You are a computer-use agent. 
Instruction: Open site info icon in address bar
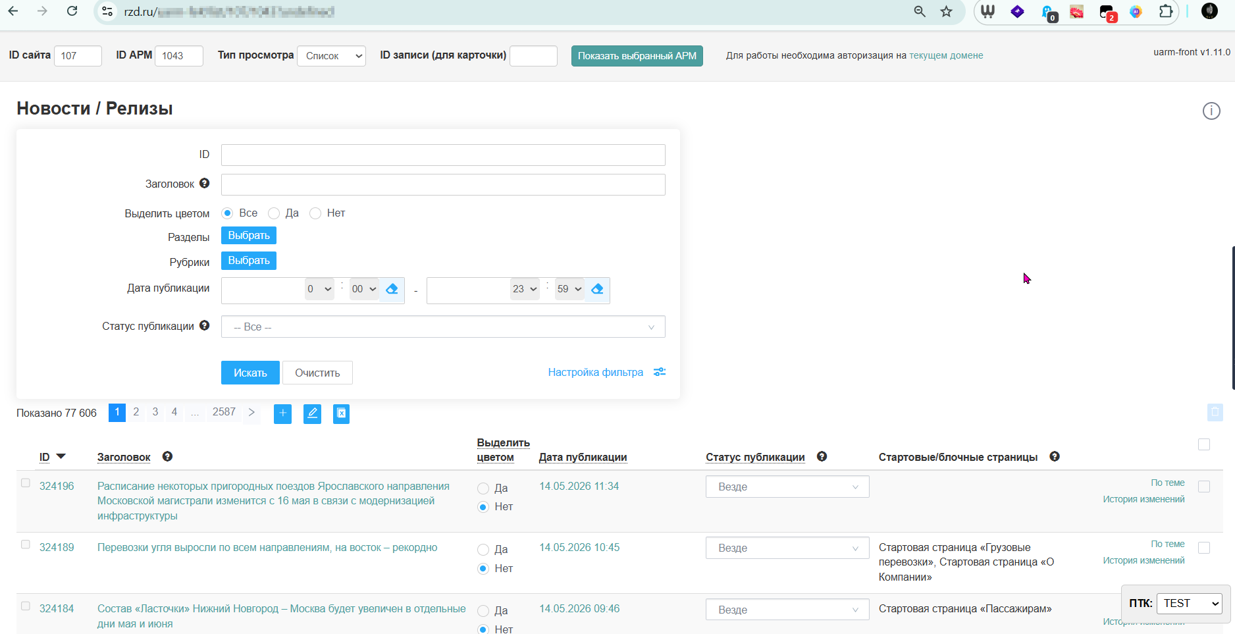pos(108,12)
